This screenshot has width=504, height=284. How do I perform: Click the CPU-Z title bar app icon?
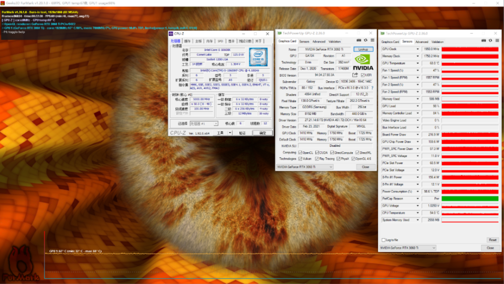point(171,33)
